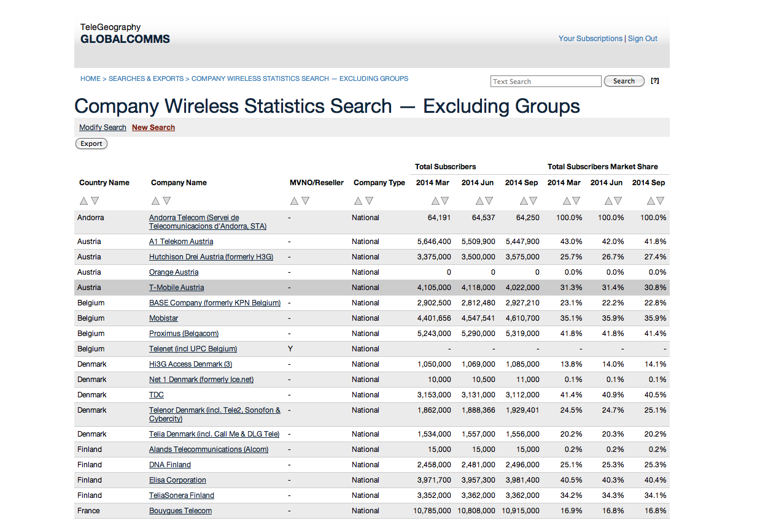
Task: Open BASE Company (formerly KPN Belgium) link
Action: point(215,303)
